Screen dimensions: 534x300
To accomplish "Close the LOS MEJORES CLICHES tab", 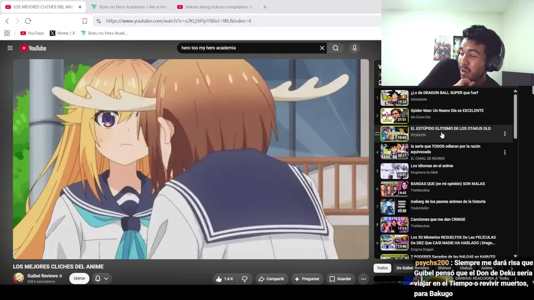I will point(80,7).
